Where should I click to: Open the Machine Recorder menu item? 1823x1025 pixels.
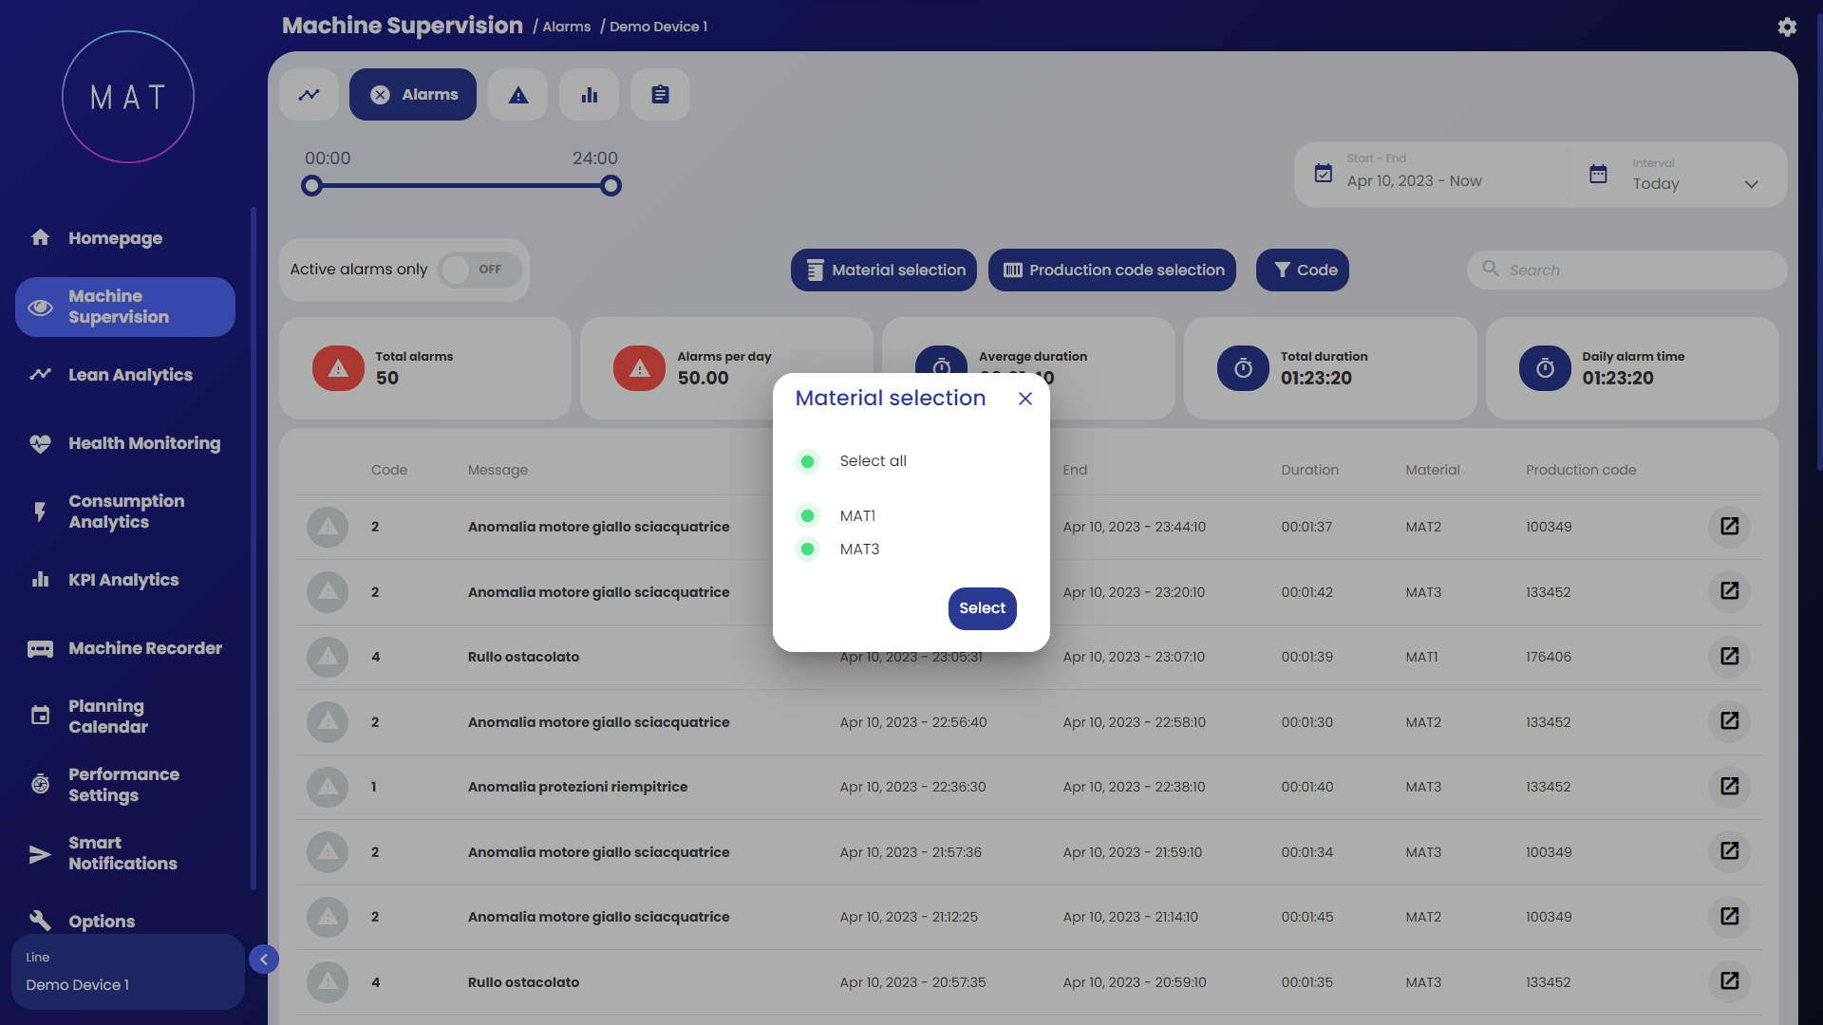144,648
